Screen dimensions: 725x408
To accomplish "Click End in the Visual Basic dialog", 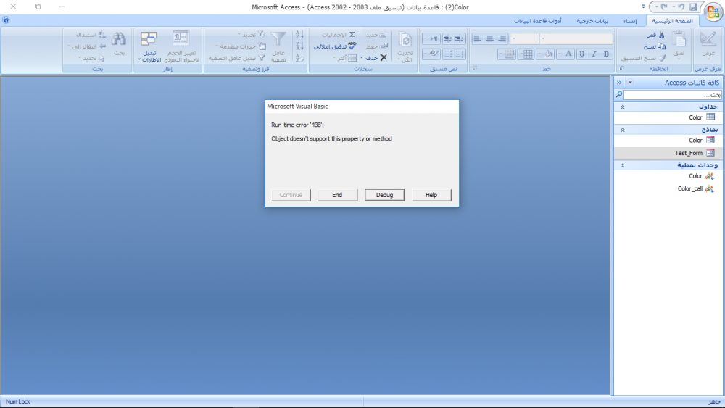I will tap(337, 195).
